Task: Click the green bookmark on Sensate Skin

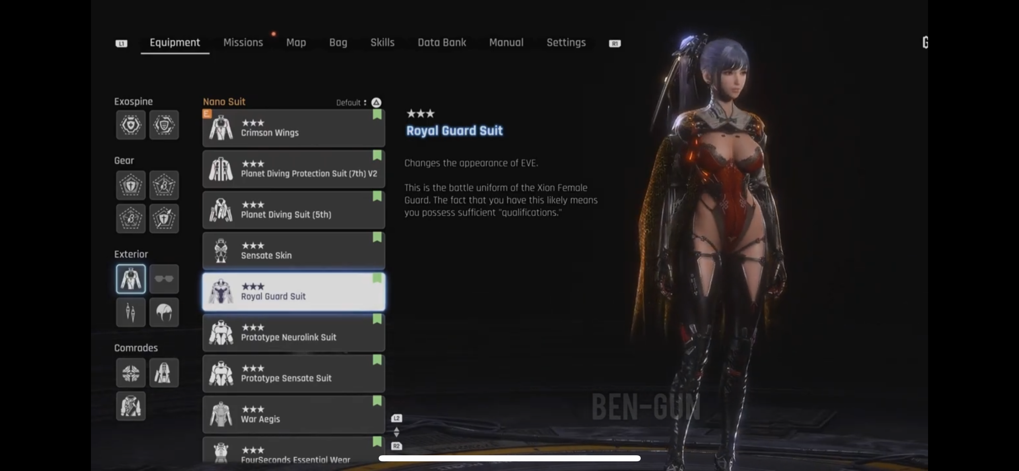Action: (377, 237)
